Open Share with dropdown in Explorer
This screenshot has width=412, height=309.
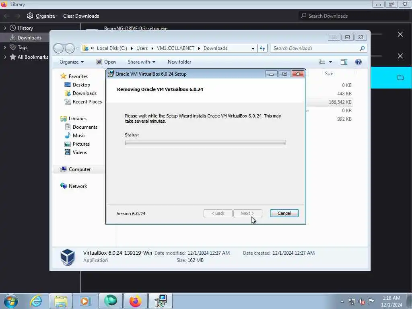(x=141, y=62)
